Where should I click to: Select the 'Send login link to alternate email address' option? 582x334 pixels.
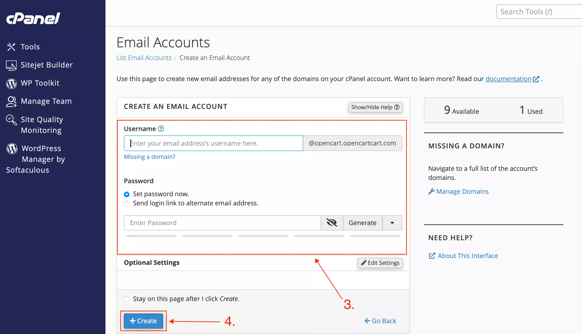(x=127, y=203)
